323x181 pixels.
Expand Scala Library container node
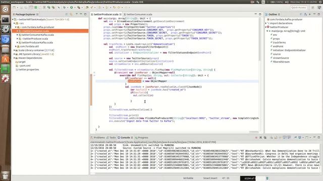point(15,50)
